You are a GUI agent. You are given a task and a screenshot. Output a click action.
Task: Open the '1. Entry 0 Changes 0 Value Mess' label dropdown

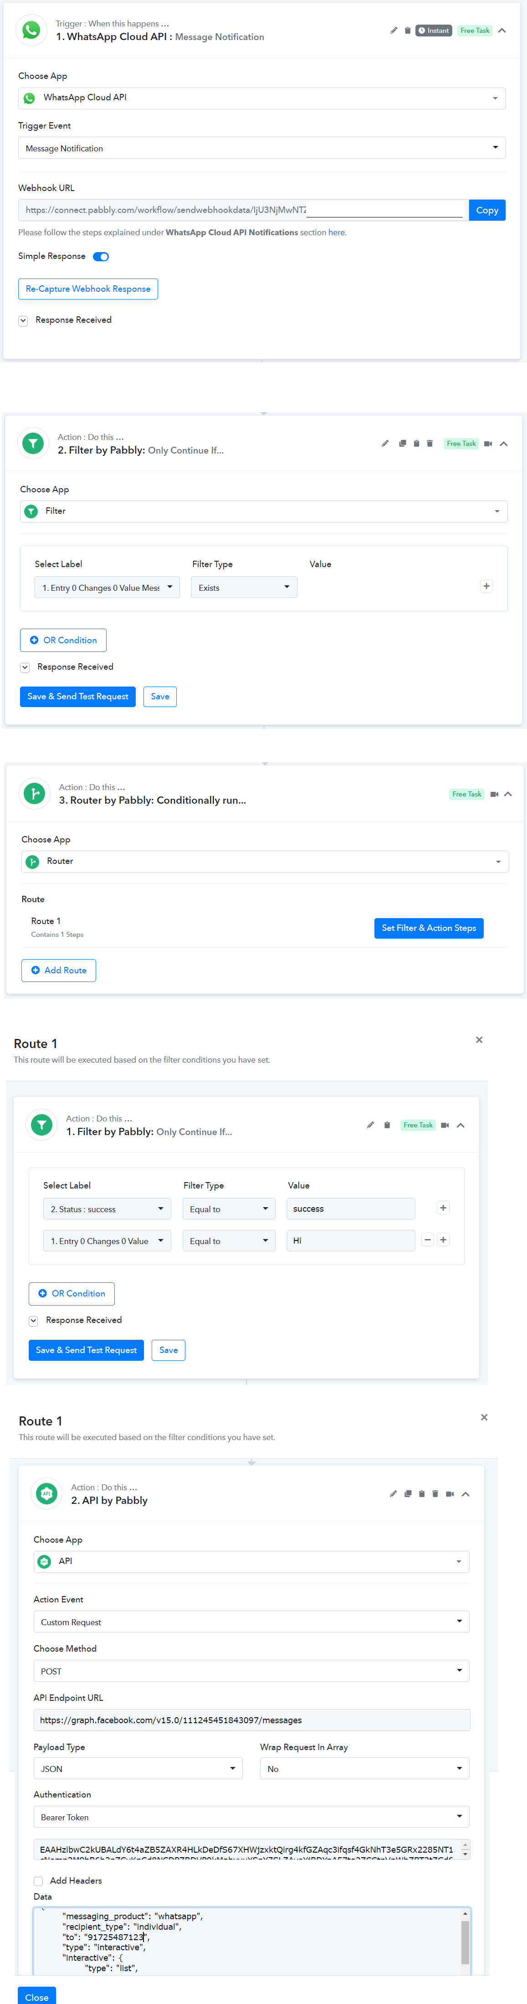click(x=107, y=587)
